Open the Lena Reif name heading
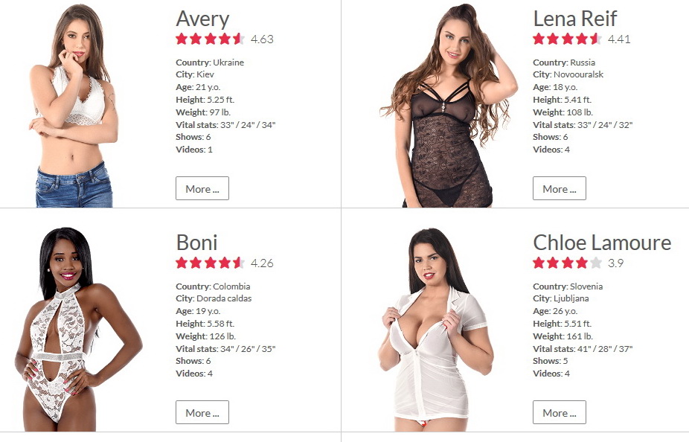The height and width of the screenshot is (442, 689). pyautogui.click(x=574, y=19)
